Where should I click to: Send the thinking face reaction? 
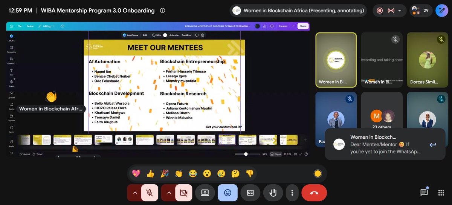click(x=235, y=174)
